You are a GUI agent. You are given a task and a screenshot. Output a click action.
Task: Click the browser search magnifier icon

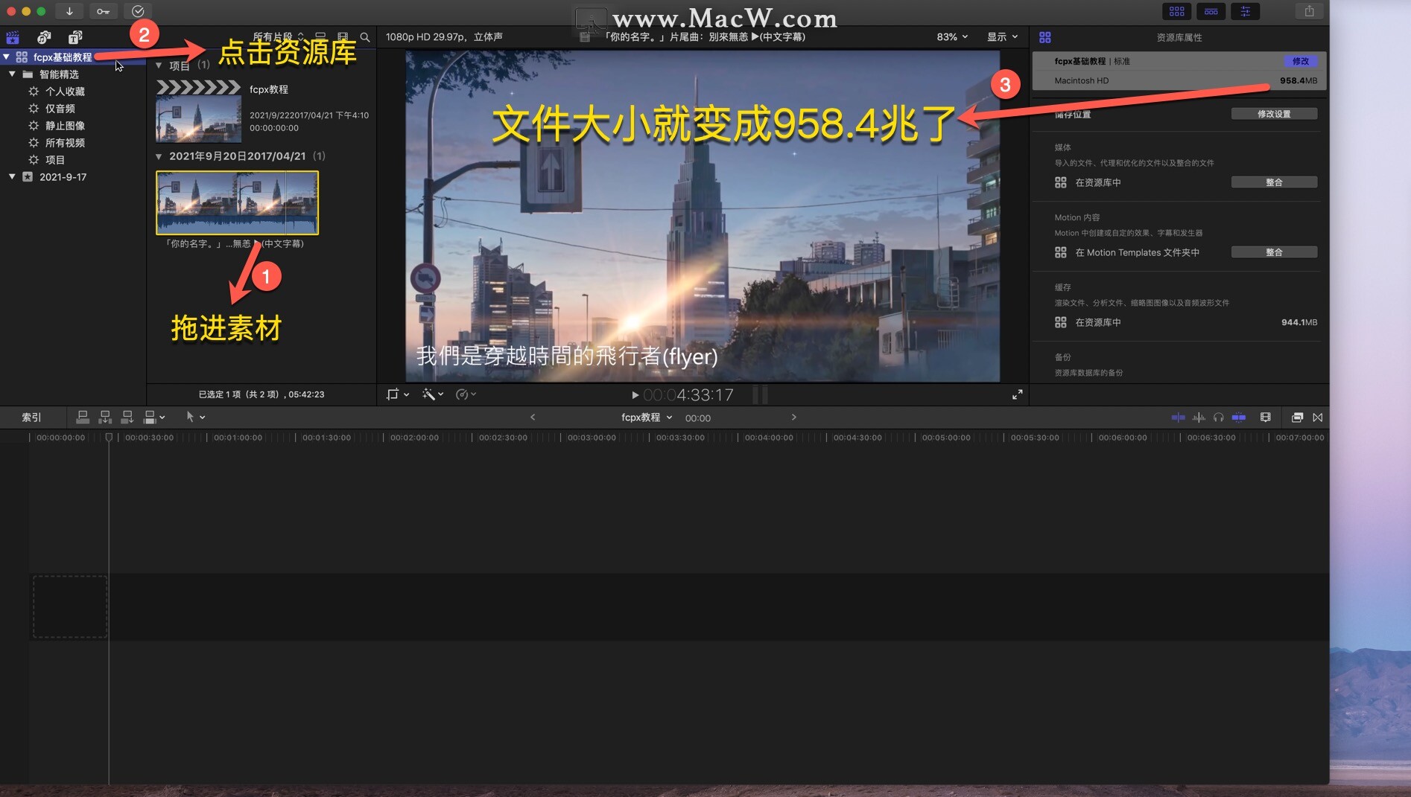(x=365, y=36)
